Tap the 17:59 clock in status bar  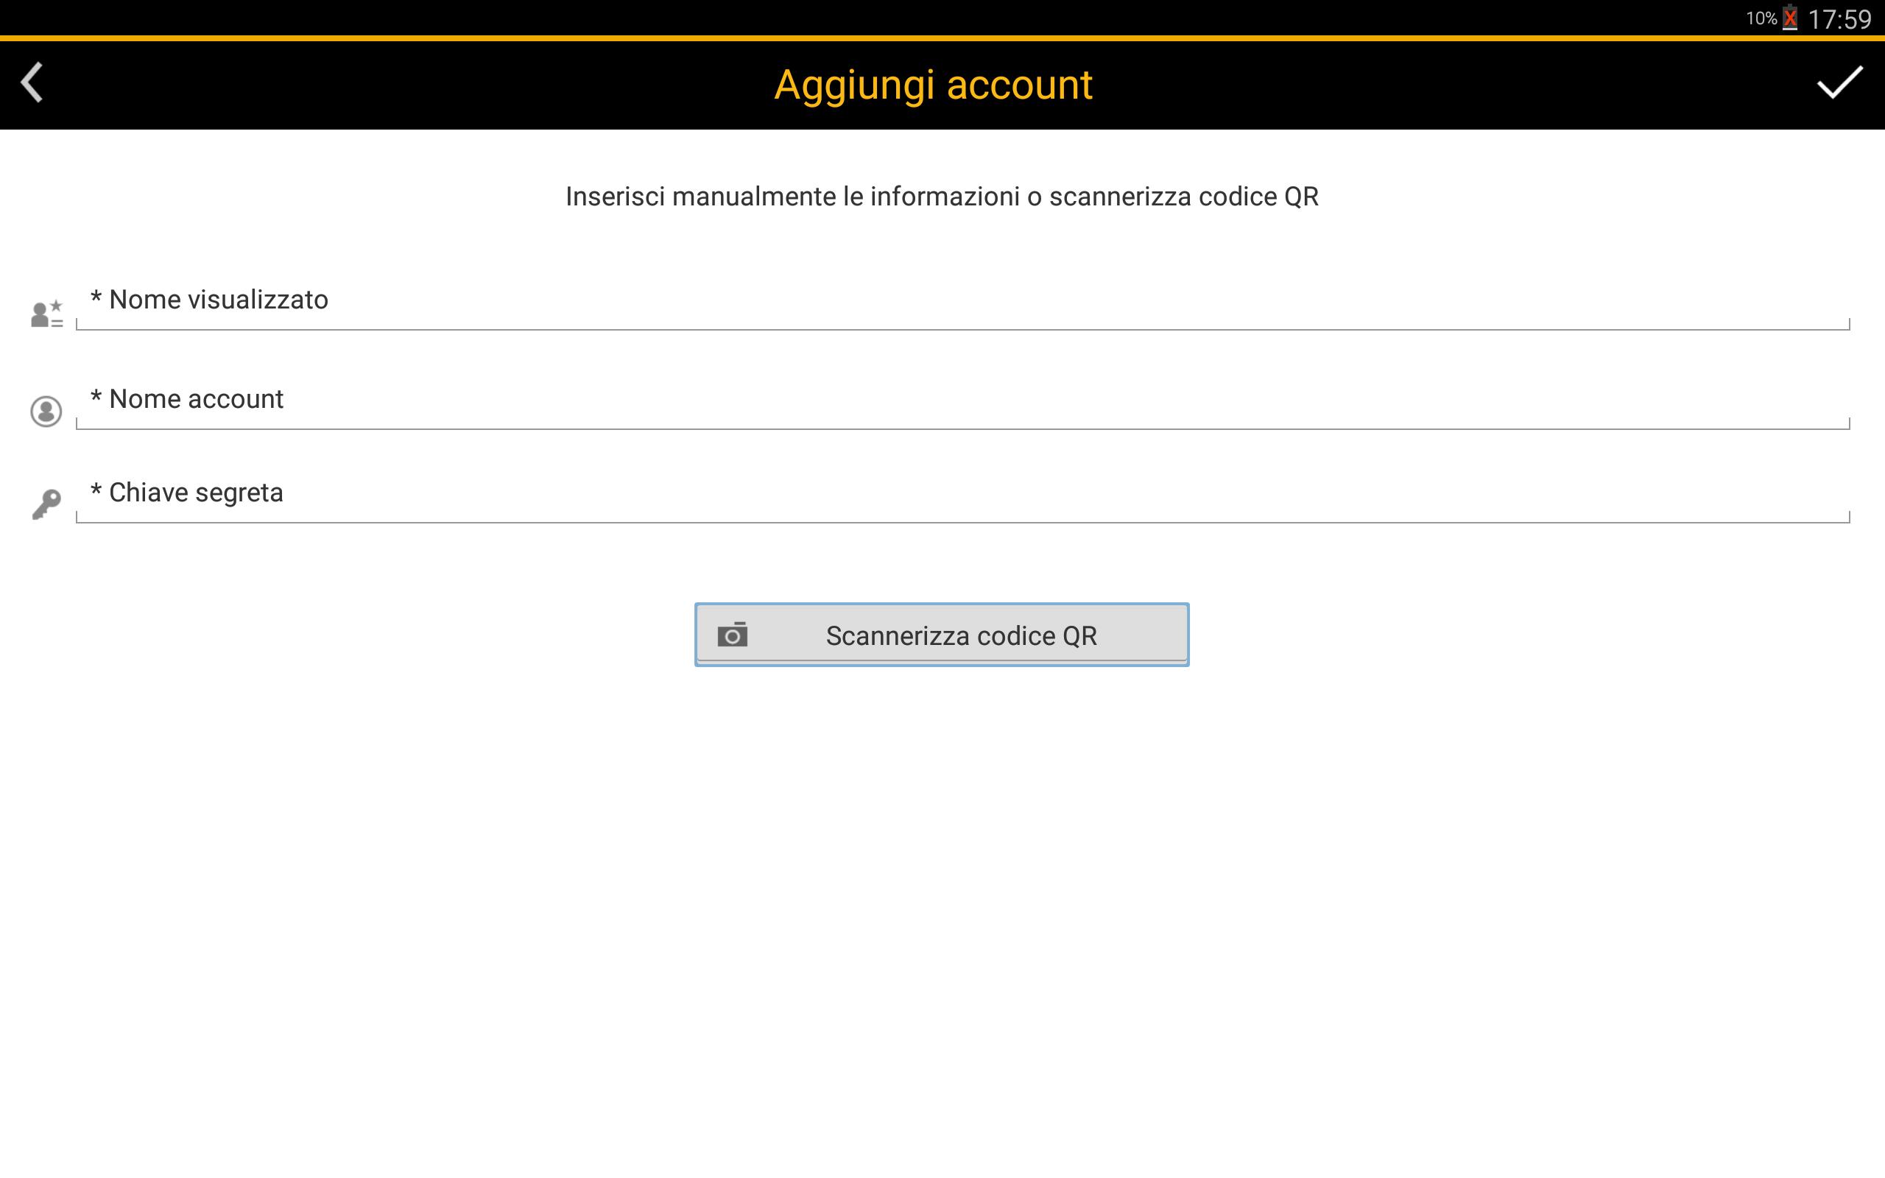click(x=1839, y=18)
